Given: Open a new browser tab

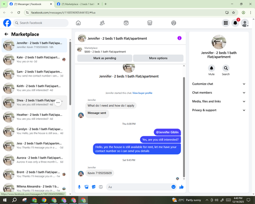Looking at the screenshot, I should [106, 4].
